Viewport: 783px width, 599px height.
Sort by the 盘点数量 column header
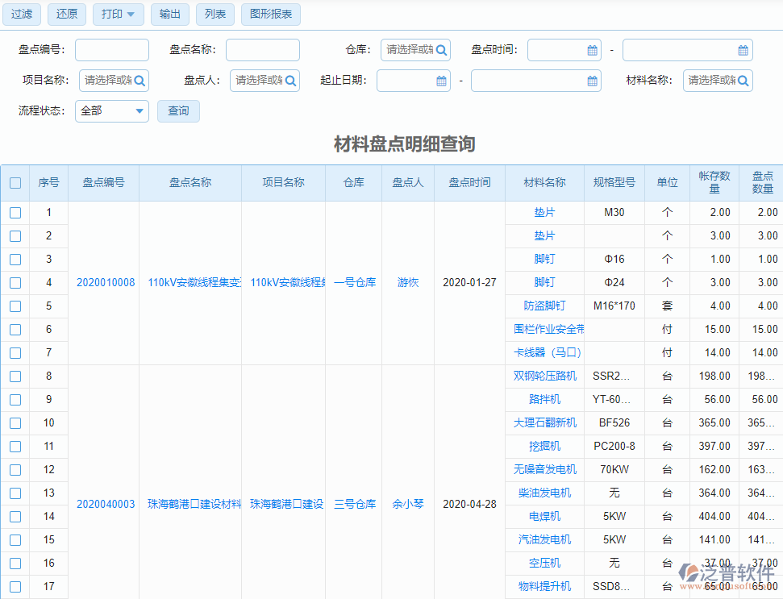(761, 183)
